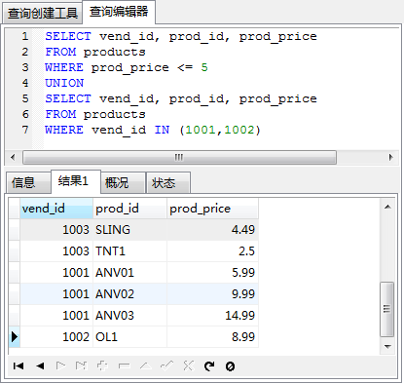The height and width of the screenshot is (384, 404).
Task: Select the ANV03 cell
Action: [129, 316]
